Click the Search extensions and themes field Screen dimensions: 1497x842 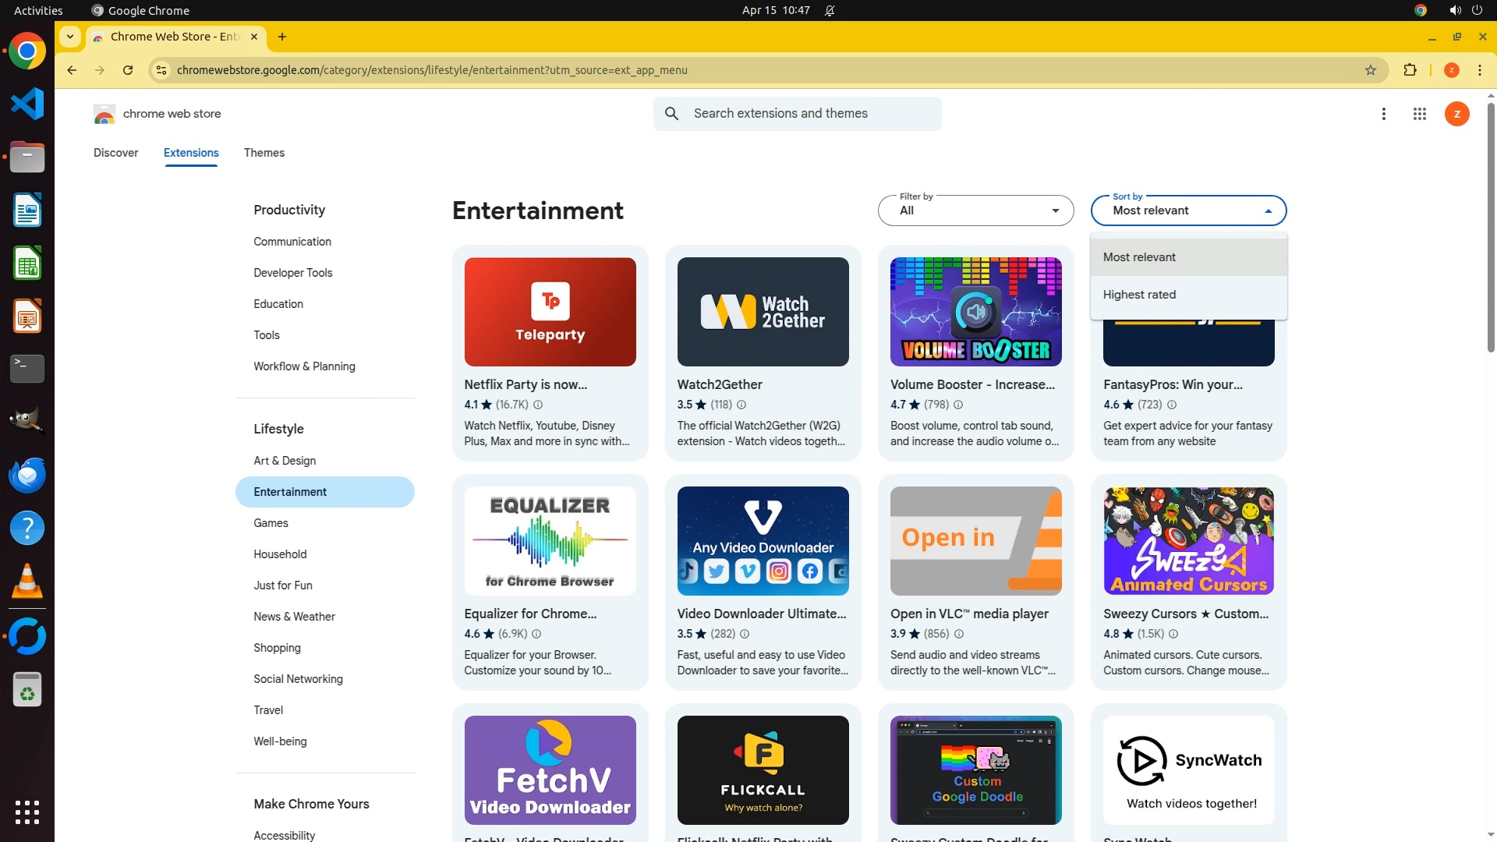tap(811, 114)
